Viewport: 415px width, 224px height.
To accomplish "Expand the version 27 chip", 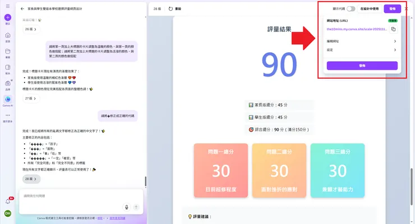I will click(31, 98).
